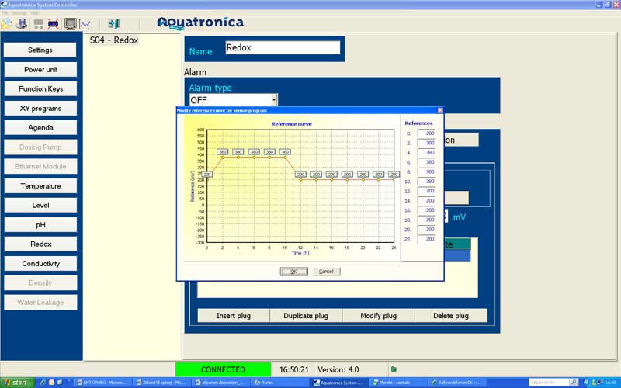Edit the reference value for hour 14
The height and width of the screenshot is (388, 621).
tap(426, 201)
